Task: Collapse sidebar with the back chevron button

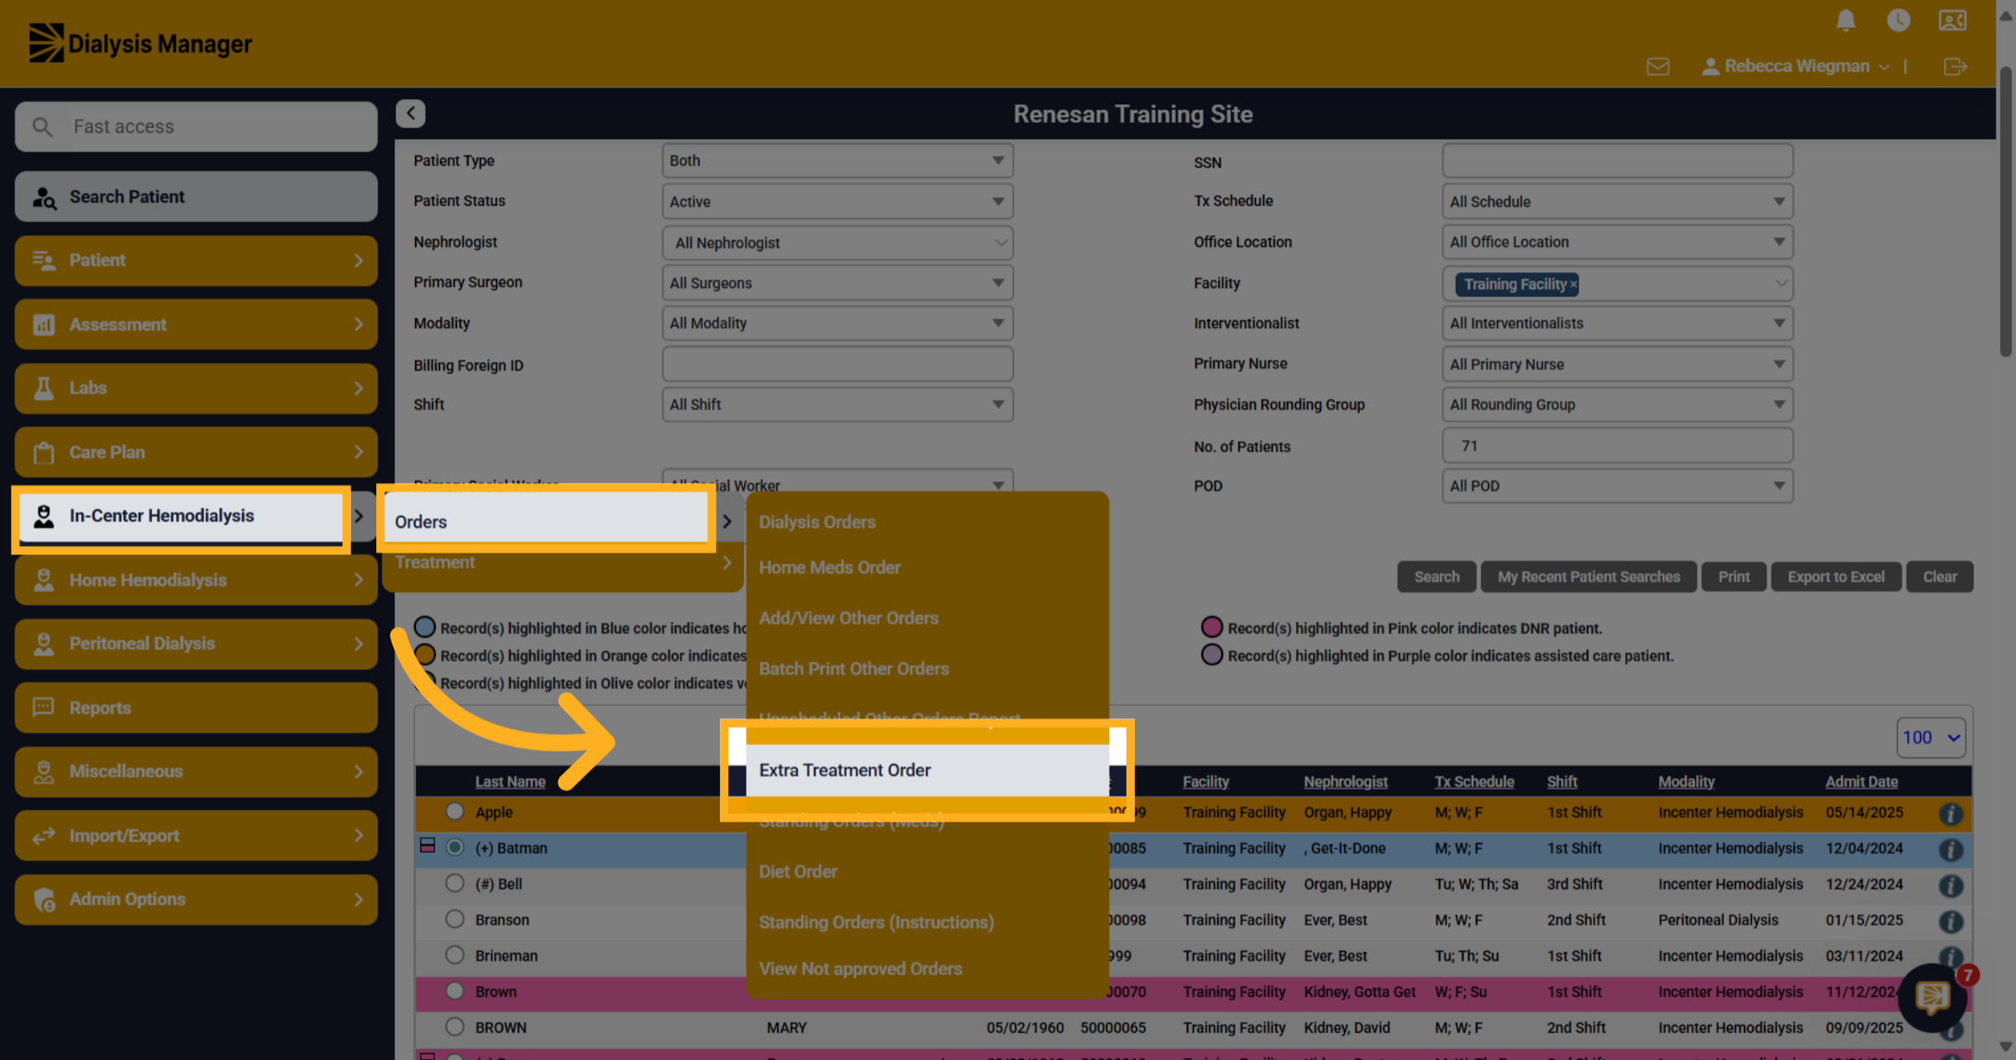Action: tap(411, 113)
